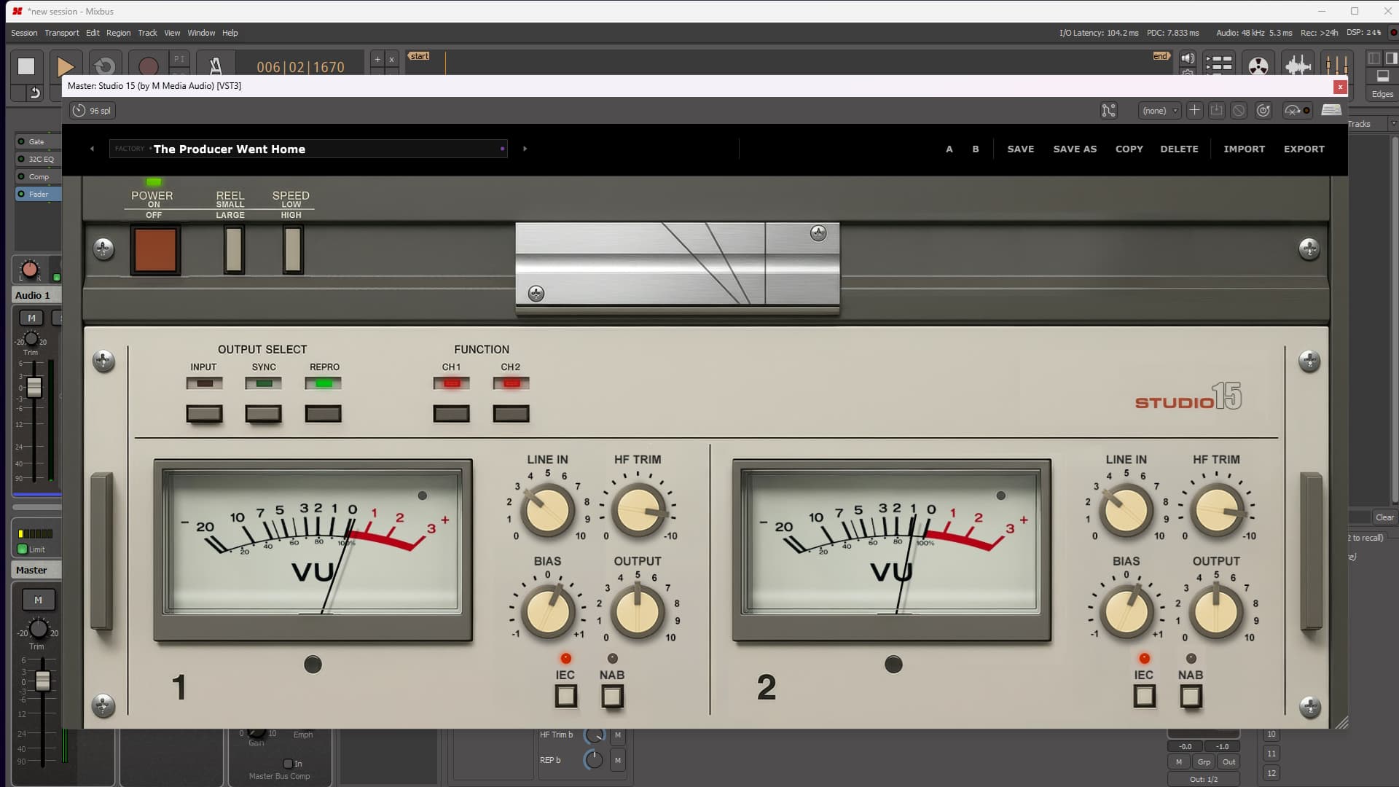Select REPRO output select button
The height and width of the screenshot is (787, 1399).
click(x=323, y=414)
